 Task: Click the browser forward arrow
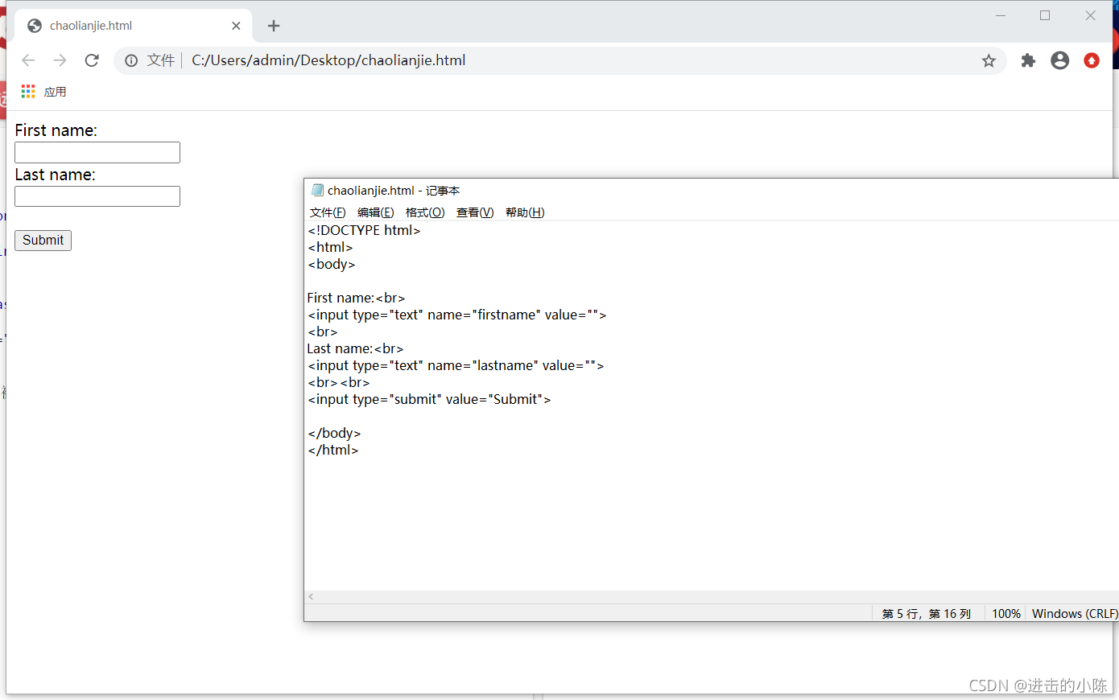[x=60, y=60]
